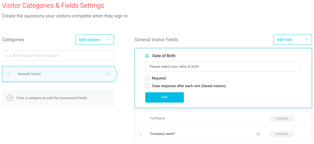314x144 pixels.
Task: Click the STANDARD badge on Full Name
Action: pos(282,119)
